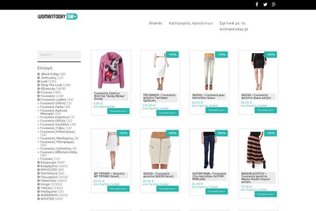Screen dimensions: 316x211
Task: Open the MY TIFFANY white skirt thumbnail
Action: pos(112,150)
